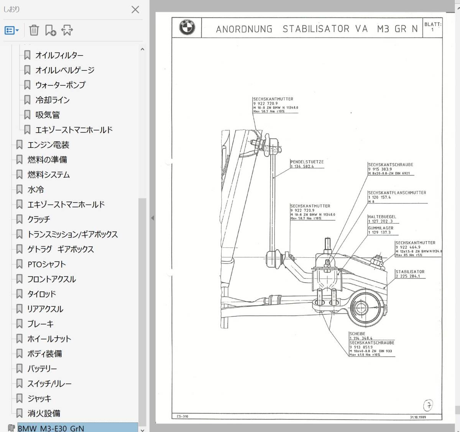Delete the selected bookmark with trash icon
The height and width of the screenshot is (432, 460).
point(34,30)
